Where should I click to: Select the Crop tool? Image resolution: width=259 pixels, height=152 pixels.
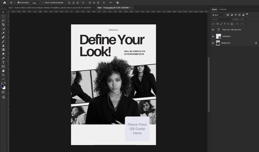(3, 24)
